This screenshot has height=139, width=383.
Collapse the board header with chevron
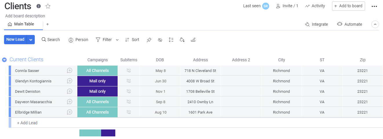(375, 25)
